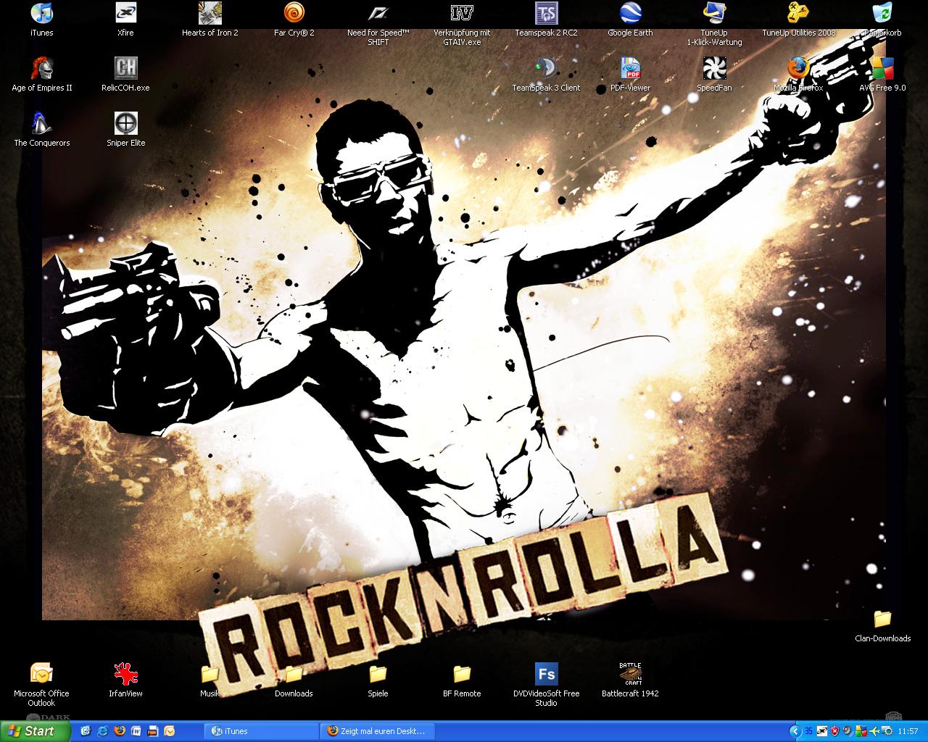The height and width of the screenshot is (742, 928).
Task: Launch Internet Explorer from Quick Launch
Action: [x=102, y=731]
